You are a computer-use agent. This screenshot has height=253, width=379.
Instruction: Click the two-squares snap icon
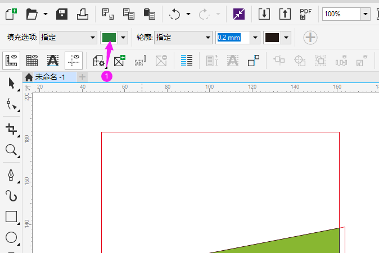click(x=254, y=60)
